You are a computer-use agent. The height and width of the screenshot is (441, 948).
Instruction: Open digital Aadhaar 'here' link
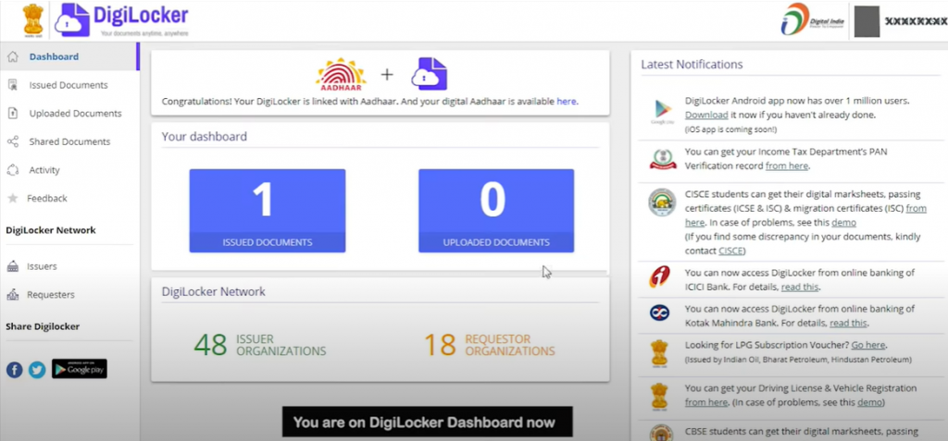coord(567,102)
